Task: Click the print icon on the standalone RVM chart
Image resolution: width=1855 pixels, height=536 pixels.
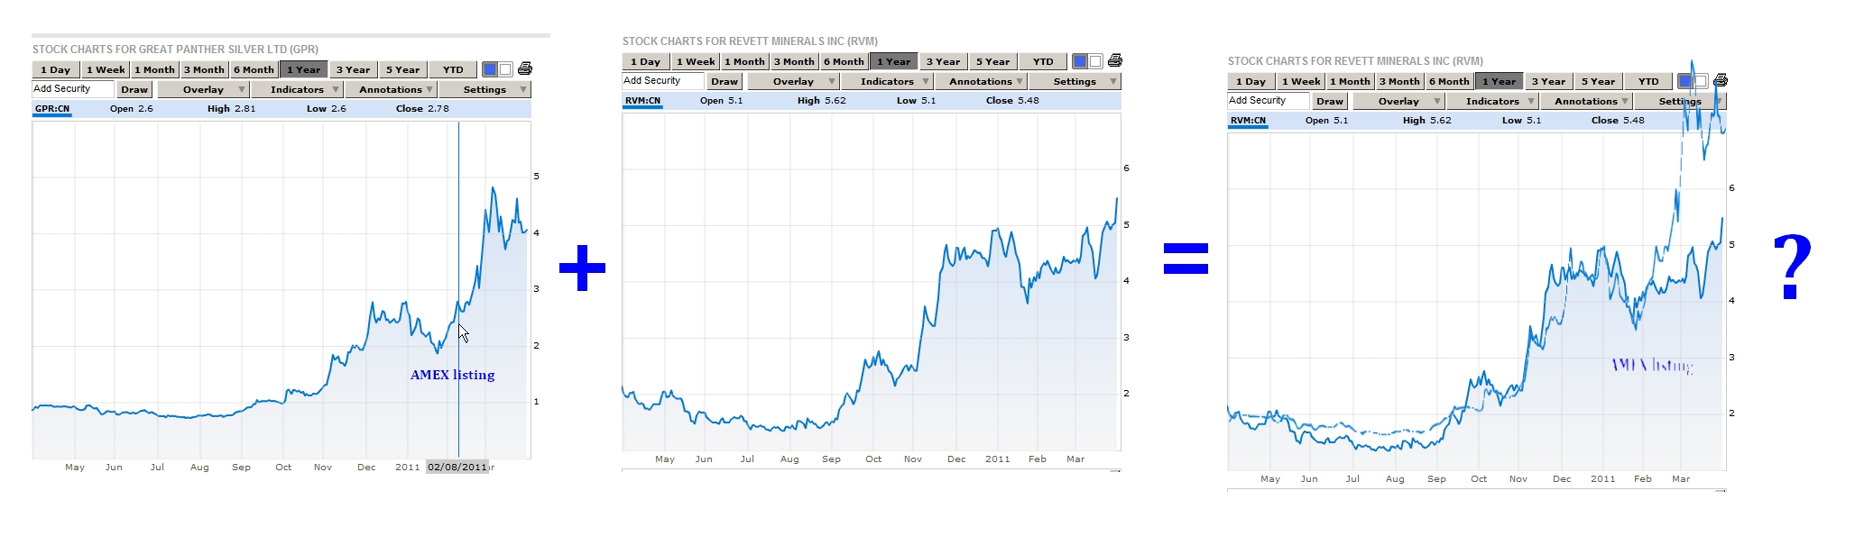Action: coord(1115,61)
